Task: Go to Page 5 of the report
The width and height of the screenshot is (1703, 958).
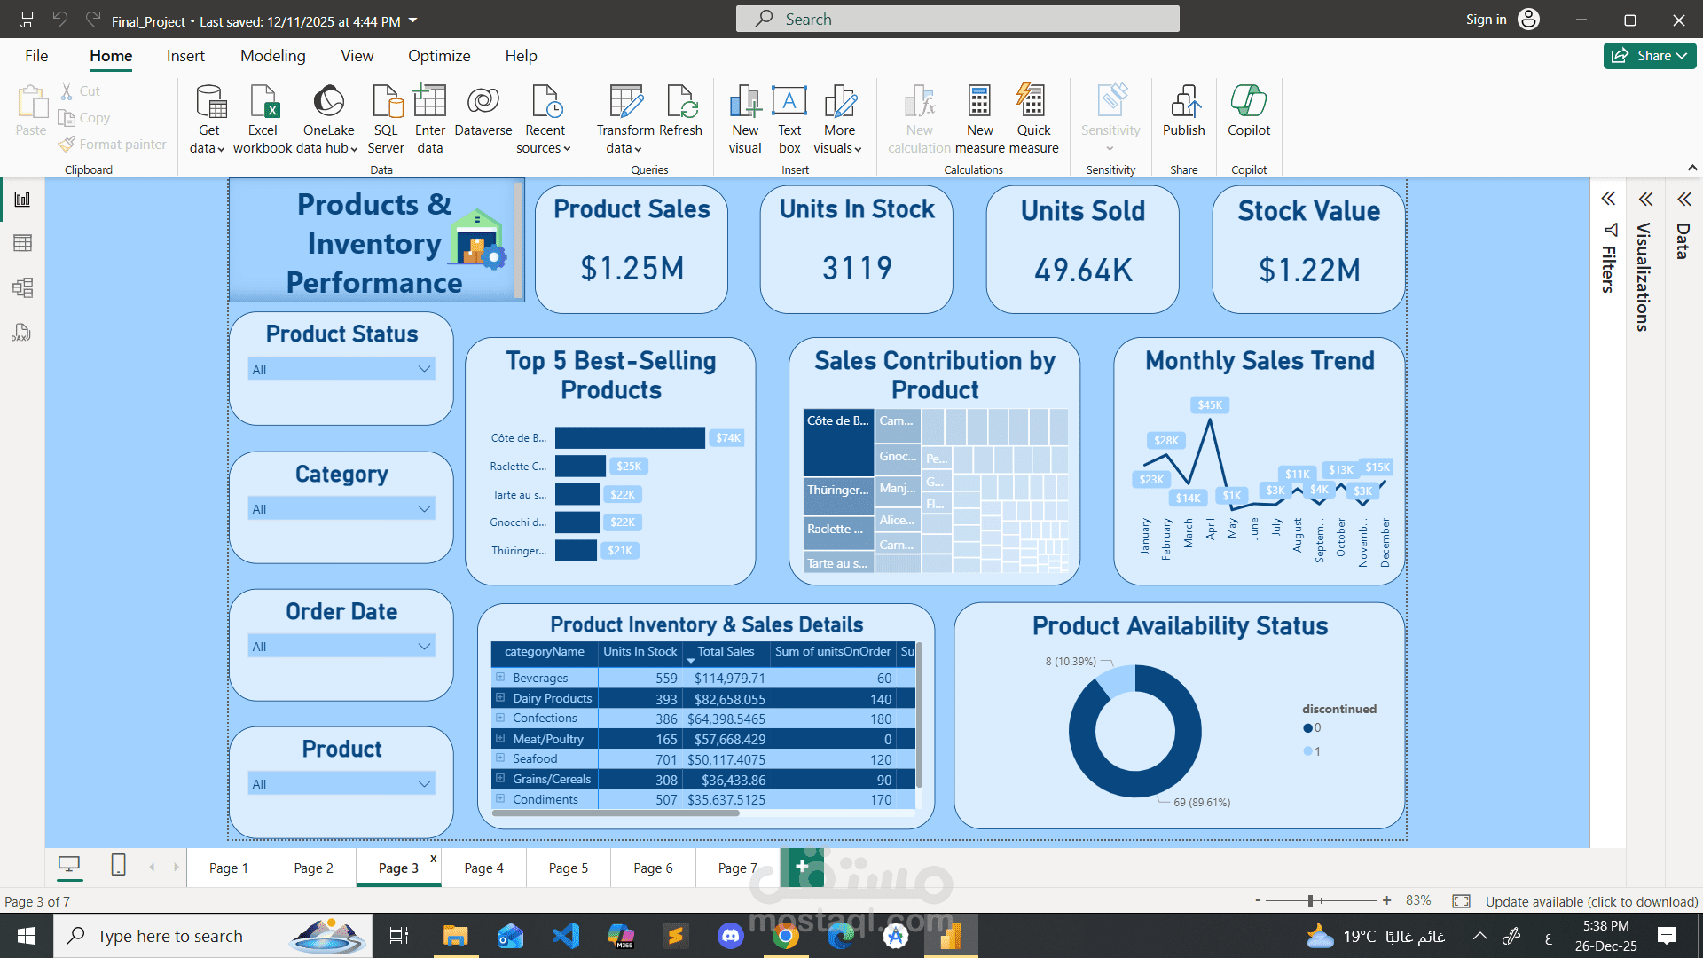Action: [568, 868]
